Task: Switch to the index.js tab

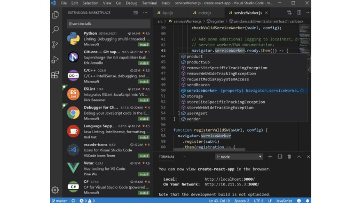Action: (206, 13)
